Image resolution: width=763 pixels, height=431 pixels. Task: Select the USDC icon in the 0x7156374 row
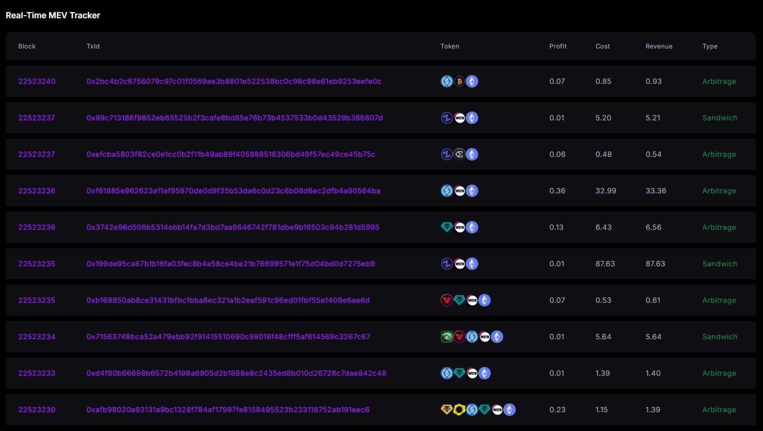472,337
